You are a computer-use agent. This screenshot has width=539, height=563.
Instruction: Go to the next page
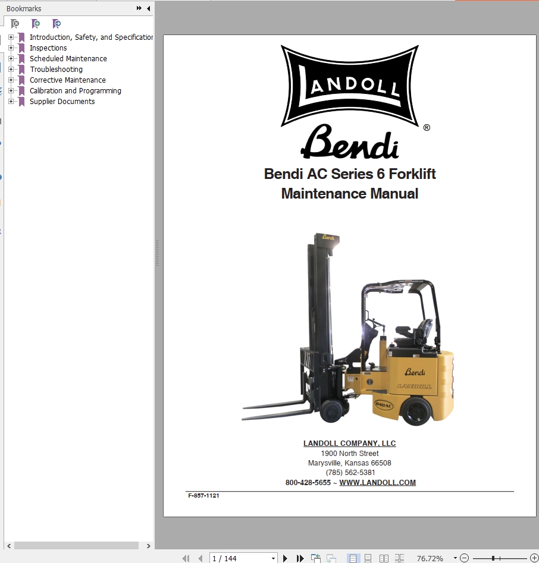click(285, 558)
